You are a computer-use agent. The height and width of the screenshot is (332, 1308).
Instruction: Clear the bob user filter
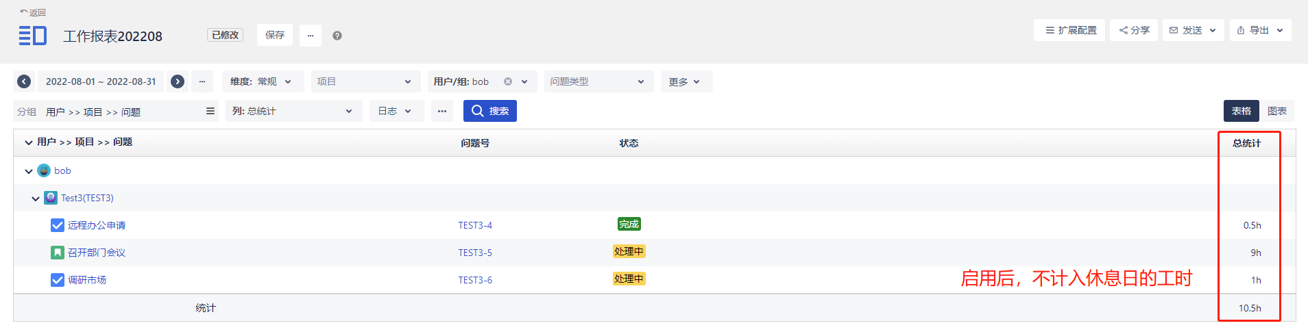click(x=508, y=81)
